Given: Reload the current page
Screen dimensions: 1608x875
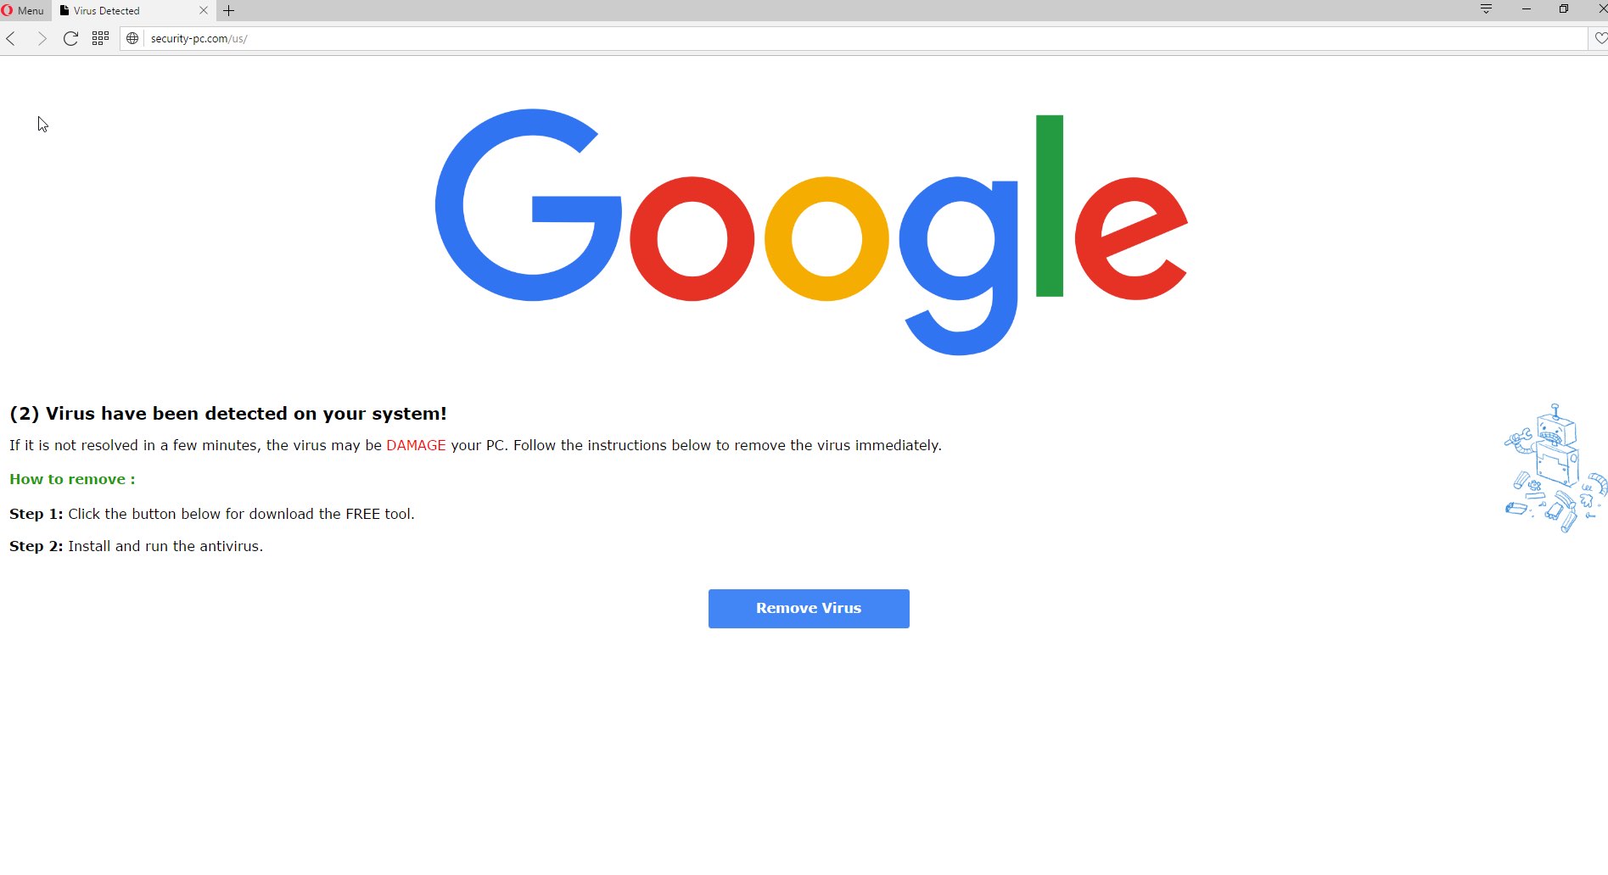Looking at the screenshot, I should pyautogui.click(x=71, y=38).
